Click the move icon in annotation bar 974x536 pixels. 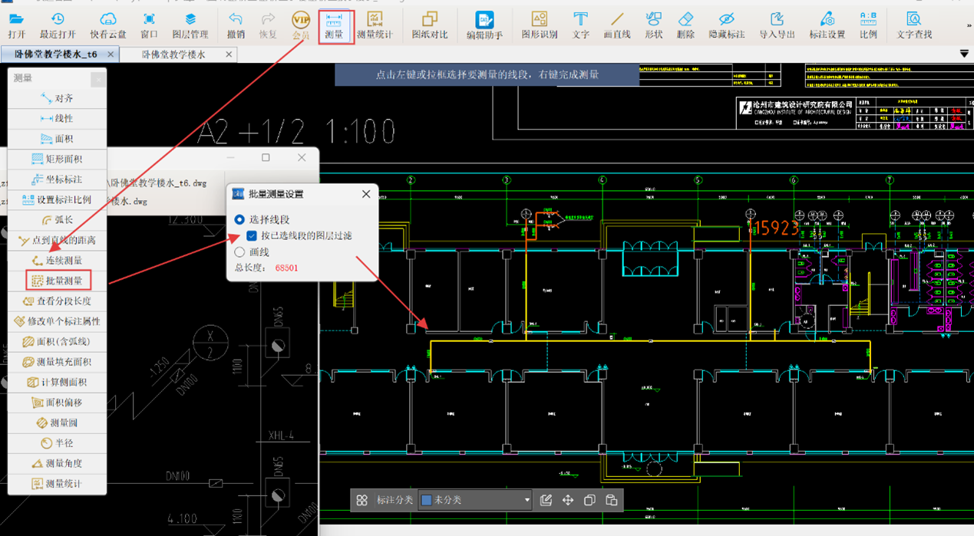568,500
